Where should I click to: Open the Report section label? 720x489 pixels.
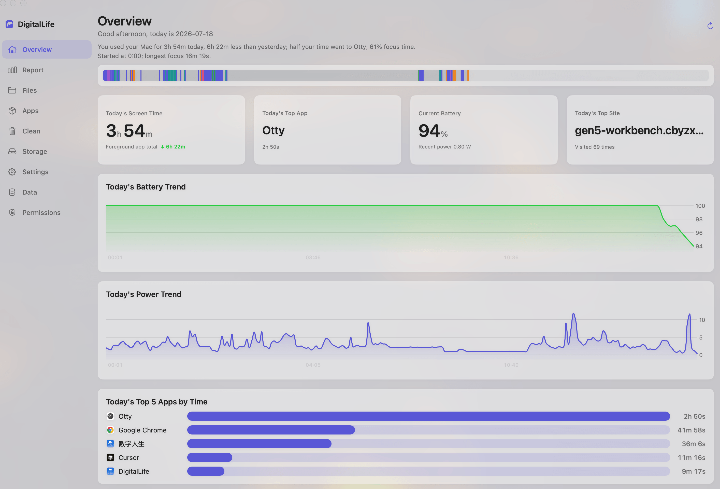[x=33, y=70]
